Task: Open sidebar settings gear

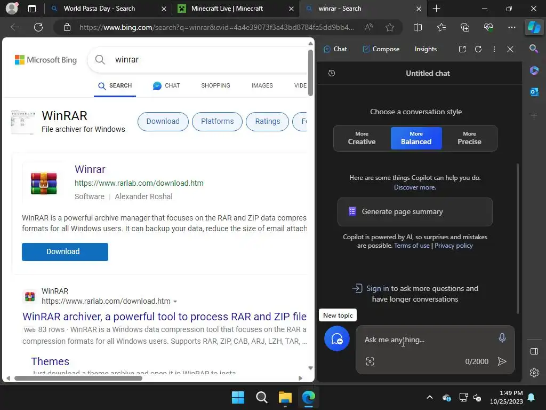Action: (x=534, y=373)
